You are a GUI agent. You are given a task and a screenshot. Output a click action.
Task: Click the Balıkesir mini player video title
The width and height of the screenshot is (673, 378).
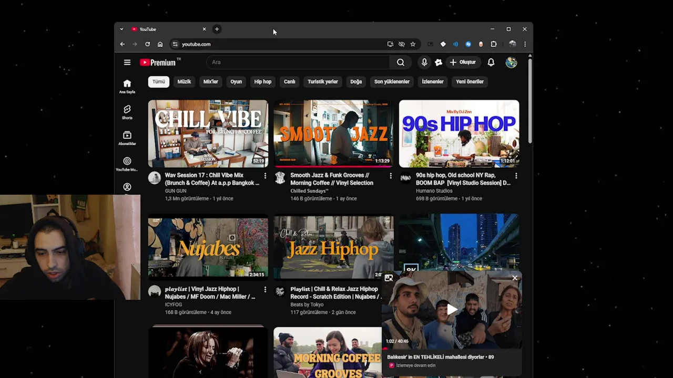point(441,357)
